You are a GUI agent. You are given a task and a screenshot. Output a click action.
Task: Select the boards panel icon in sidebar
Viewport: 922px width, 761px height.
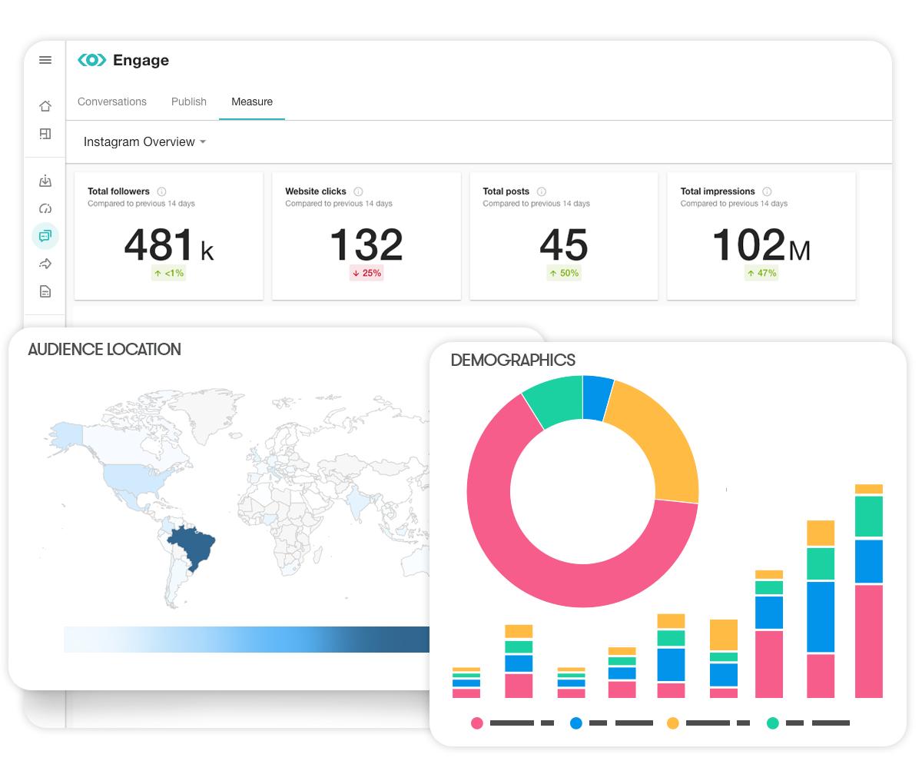point(45,134)
